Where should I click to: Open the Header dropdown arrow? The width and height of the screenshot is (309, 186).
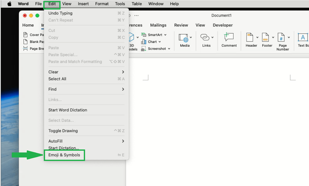257,37
